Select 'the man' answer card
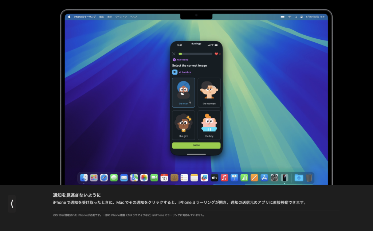373x231 pixels. (184, 93)
